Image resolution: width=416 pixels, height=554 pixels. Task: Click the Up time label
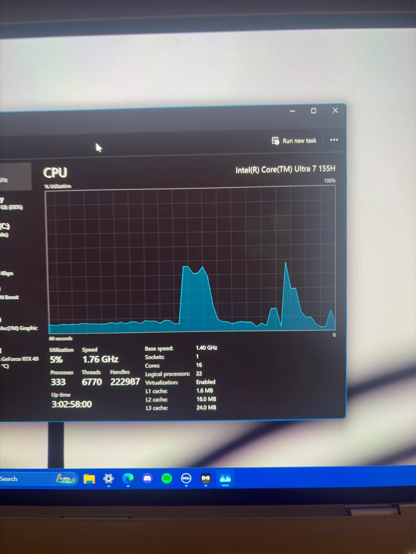tap(61, 395)
